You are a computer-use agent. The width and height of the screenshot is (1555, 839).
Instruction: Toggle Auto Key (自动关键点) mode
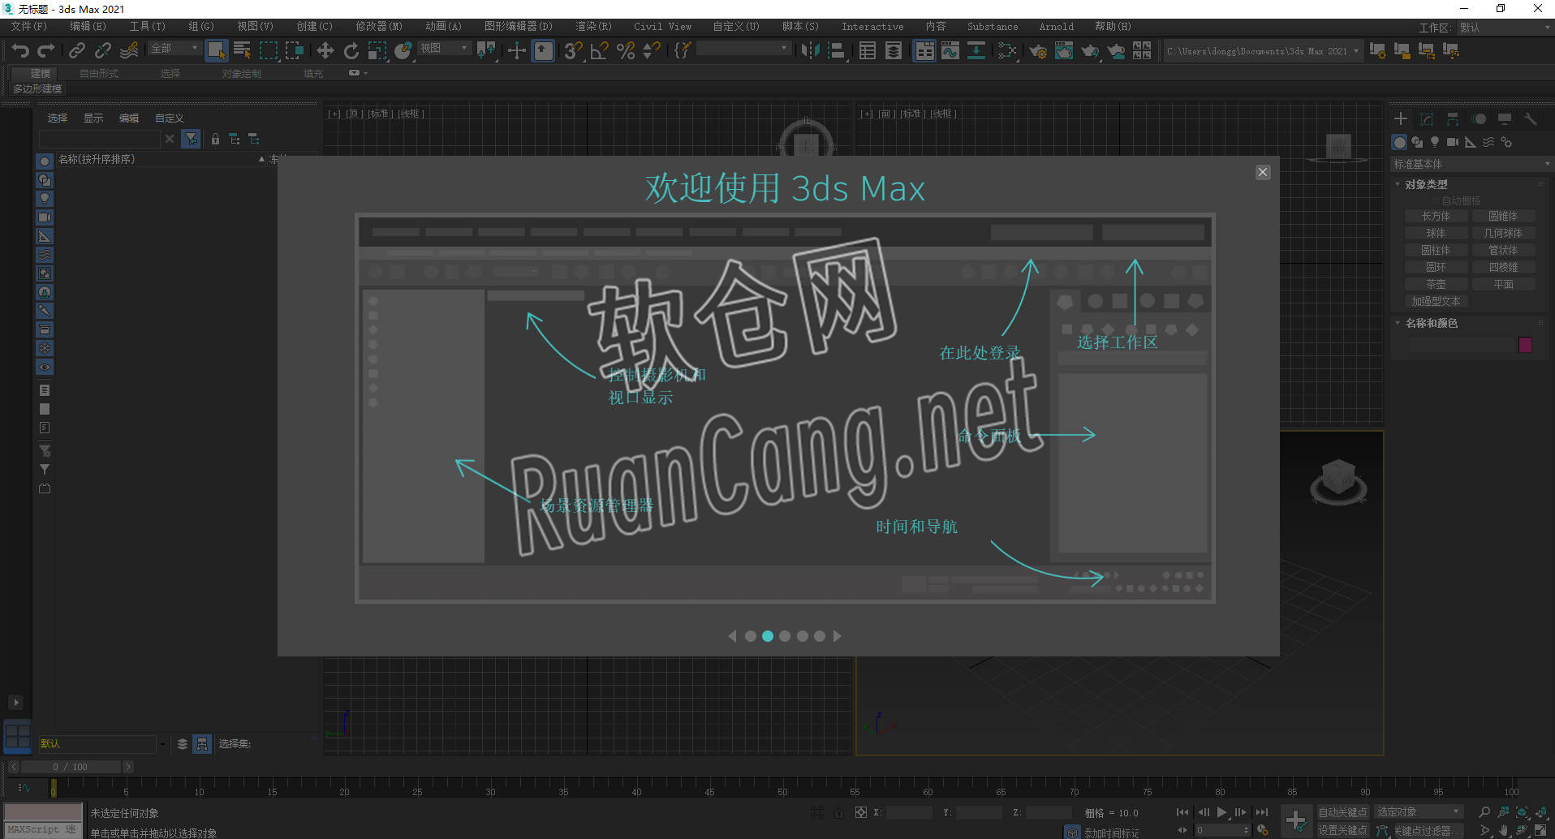pos(1342,812)
